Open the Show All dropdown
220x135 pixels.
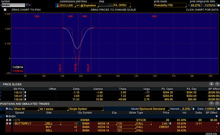(x=26, y=109)
